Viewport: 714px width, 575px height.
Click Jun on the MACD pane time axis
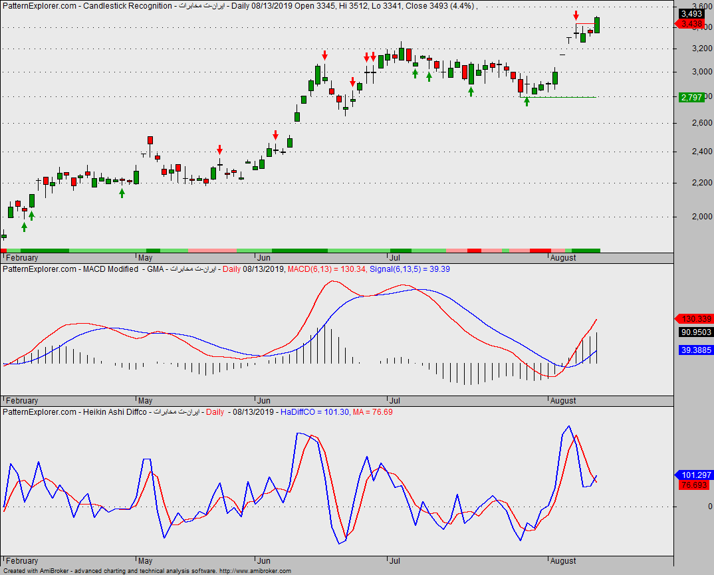[264, 401]
